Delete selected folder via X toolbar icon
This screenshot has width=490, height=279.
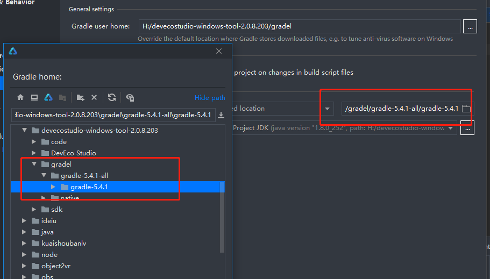[94, 97]
